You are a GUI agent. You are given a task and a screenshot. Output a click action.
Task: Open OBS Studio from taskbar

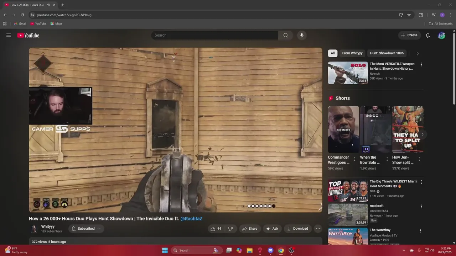[x=291, y=250]
